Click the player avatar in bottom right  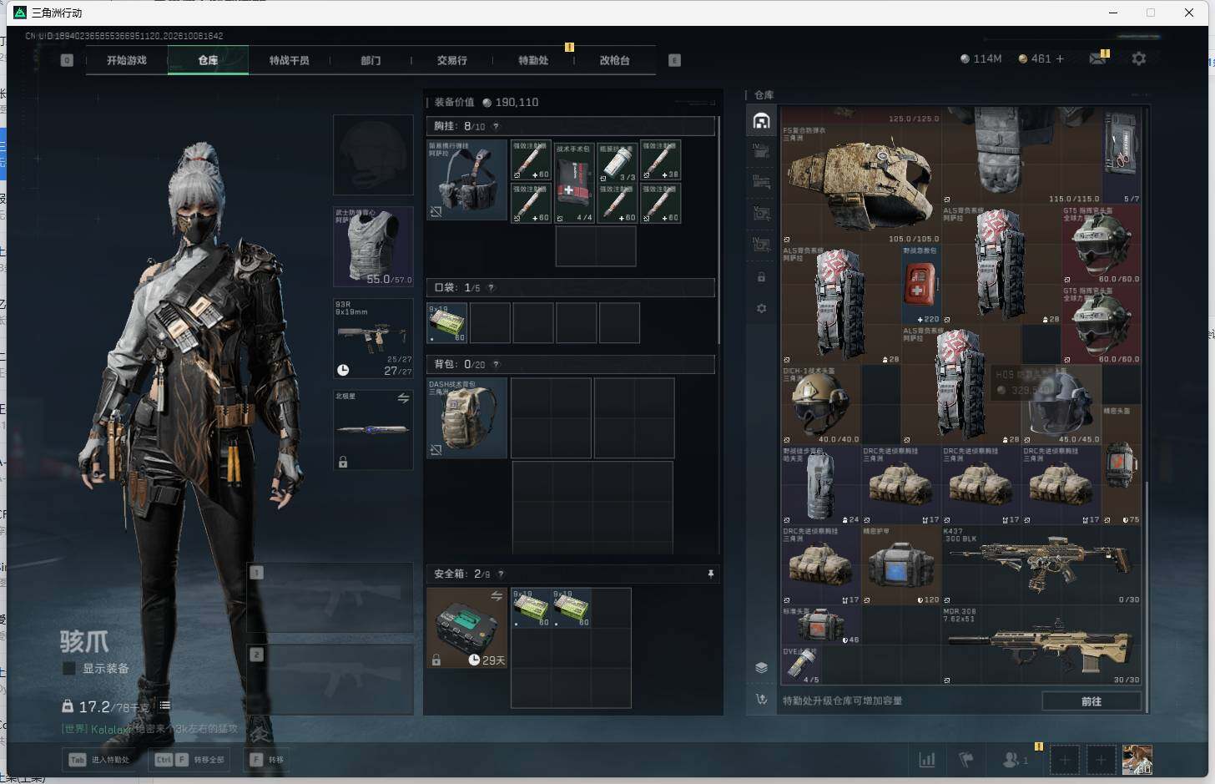1137,760
